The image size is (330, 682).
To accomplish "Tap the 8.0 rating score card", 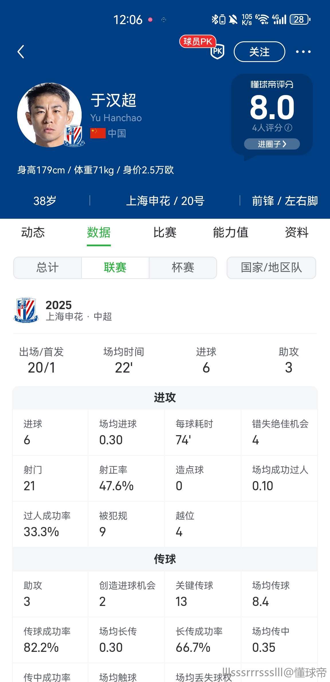I will tap(272, 108).
